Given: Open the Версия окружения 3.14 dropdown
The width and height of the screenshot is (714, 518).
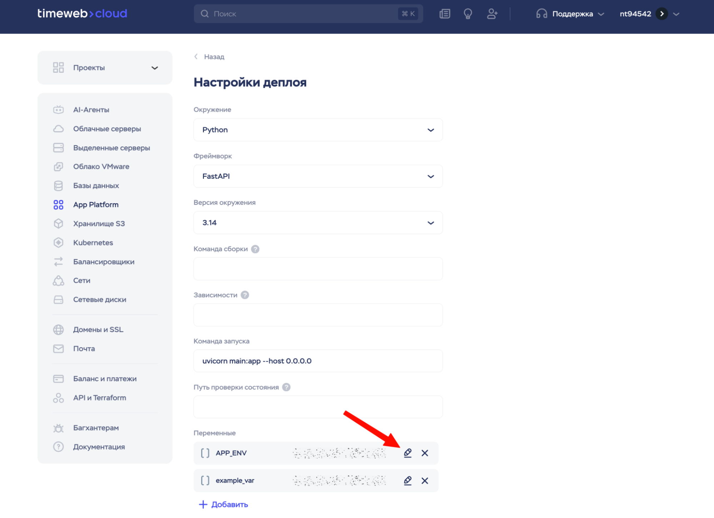Looking at the screenshot, I should tap(318, 222).
